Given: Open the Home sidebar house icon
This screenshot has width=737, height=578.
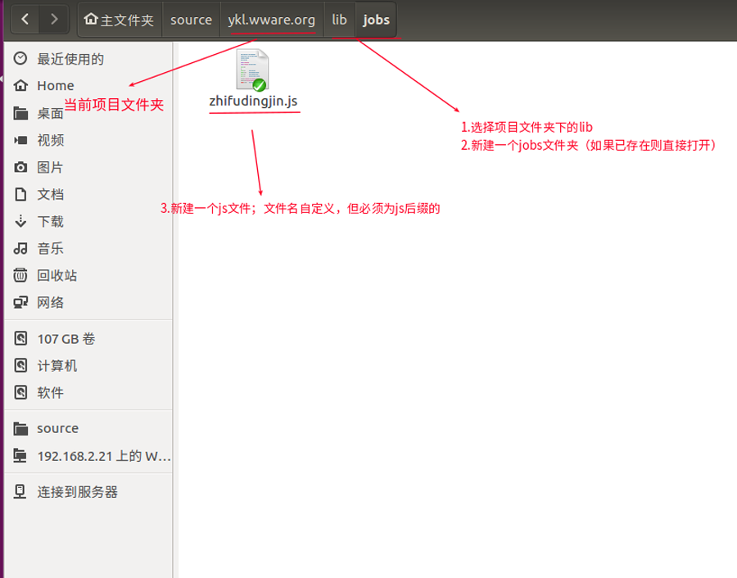Looking at the screenshot, I should coord(20,85).
